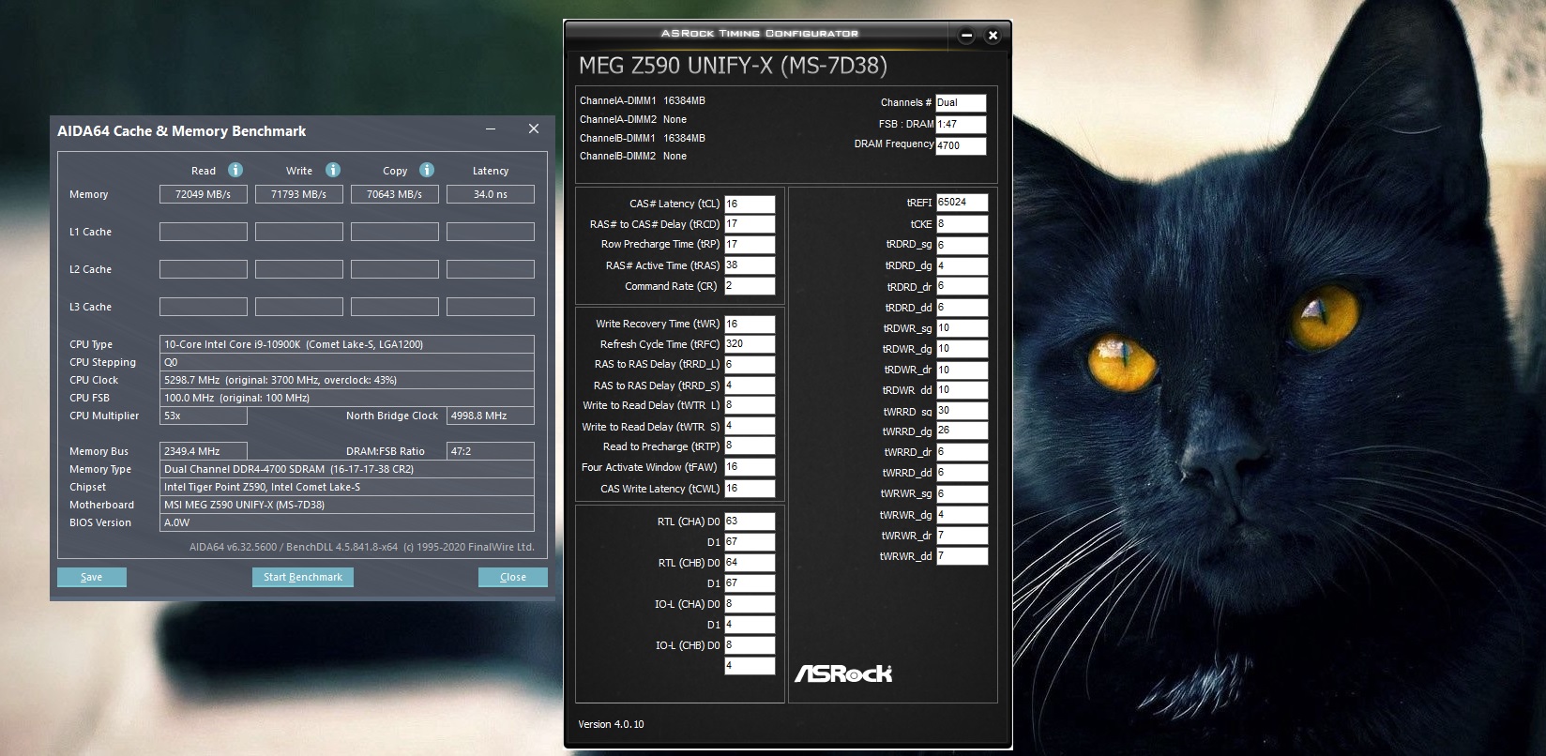Click the IO-L (CHA) D0 field
Screen dimensions: 1546x756
750,604
